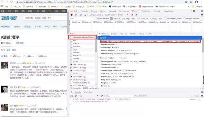Go back in browser history
The width and height of the screenshot is (204, 117).
pyautogui.click(x=2, y=2)
